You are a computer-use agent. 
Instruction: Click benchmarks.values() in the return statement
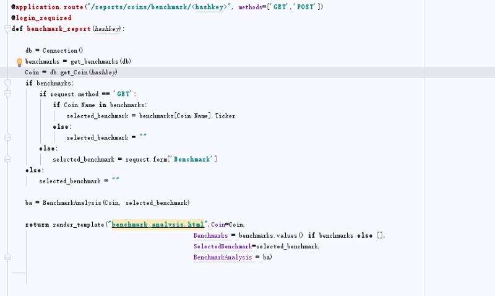coord(271,235)
